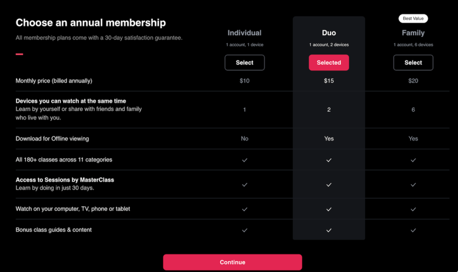Select the Family membership plan

pos(413,63)
